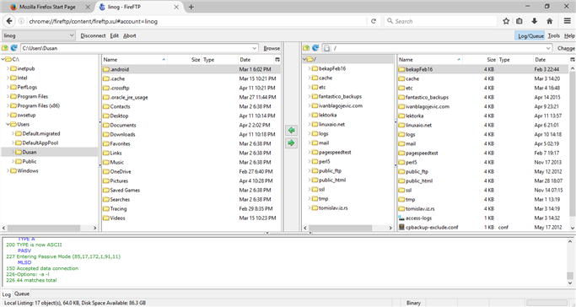The width and height of the screenshot is (576, 307).
Task: Expand the Program Files tree node
Action: click(x=8, y=96)
